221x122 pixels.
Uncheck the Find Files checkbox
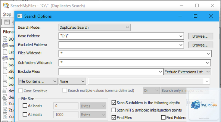pyautogui.click(x=114, y=117)
